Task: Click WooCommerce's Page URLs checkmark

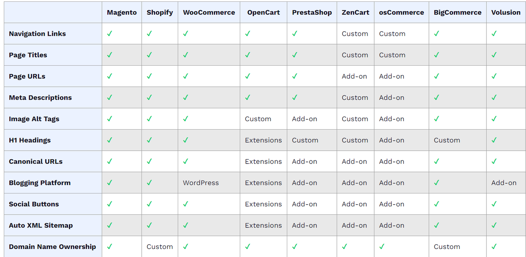Action: point(186,76)
